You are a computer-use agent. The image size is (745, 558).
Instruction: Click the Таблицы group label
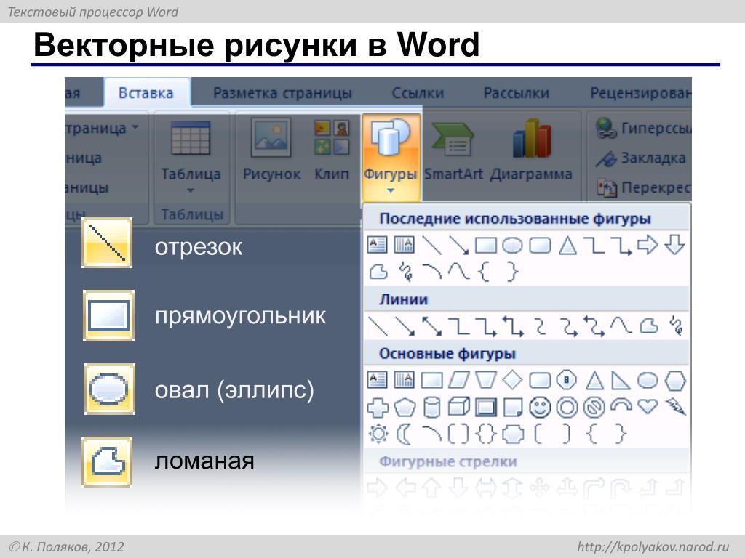click(192, 214)
